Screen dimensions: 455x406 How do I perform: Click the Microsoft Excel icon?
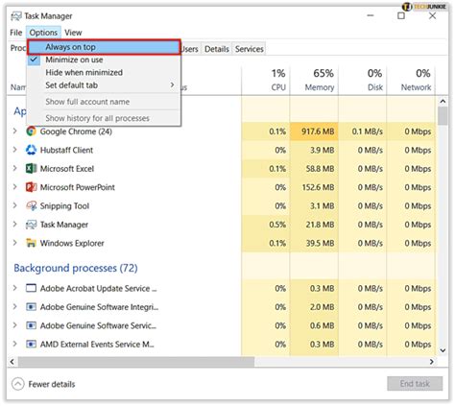tap(31, 168)
